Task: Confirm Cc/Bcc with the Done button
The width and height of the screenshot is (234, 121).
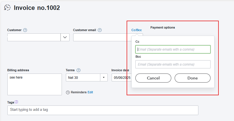Action: click(x=192, y=78)
